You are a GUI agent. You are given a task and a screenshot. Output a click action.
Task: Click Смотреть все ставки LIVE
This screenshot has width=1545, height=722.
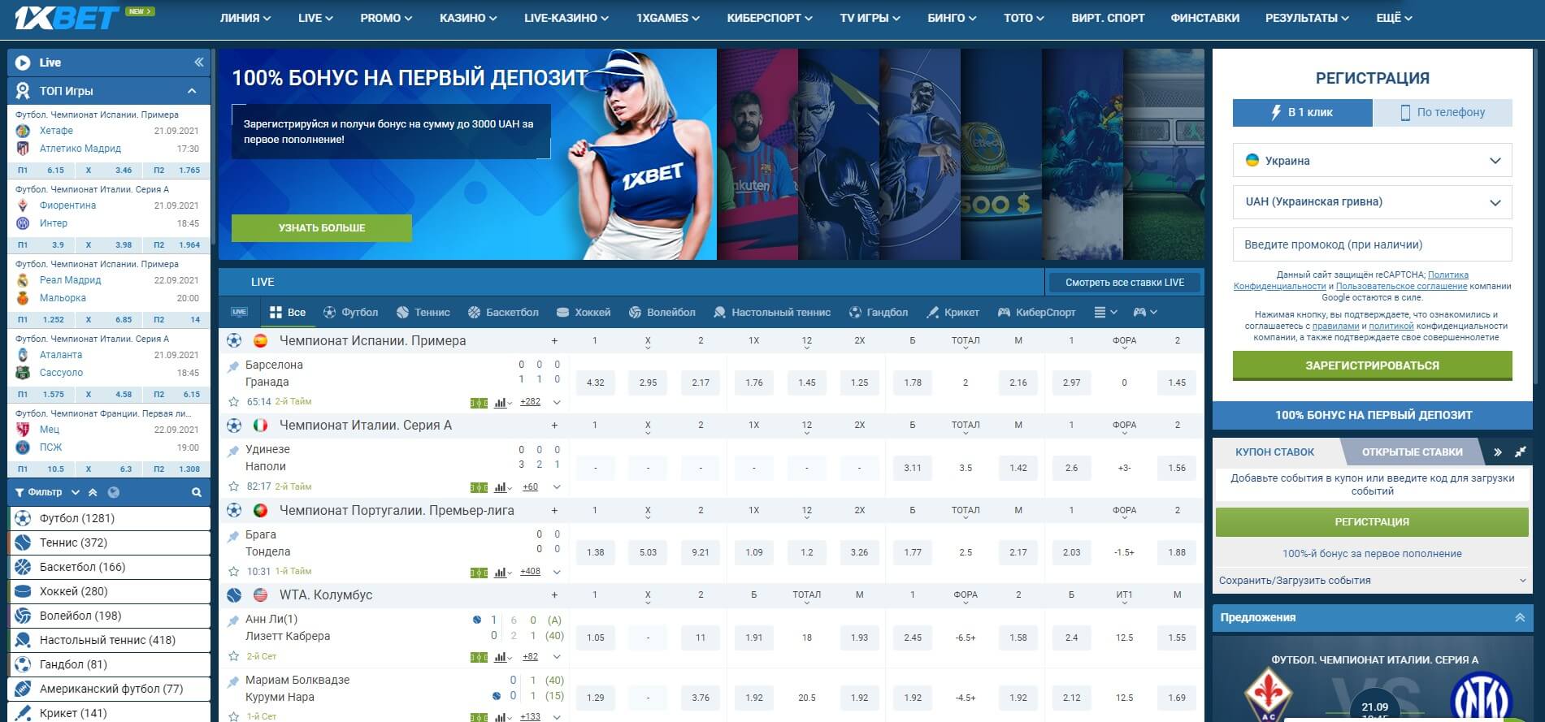1125,282
